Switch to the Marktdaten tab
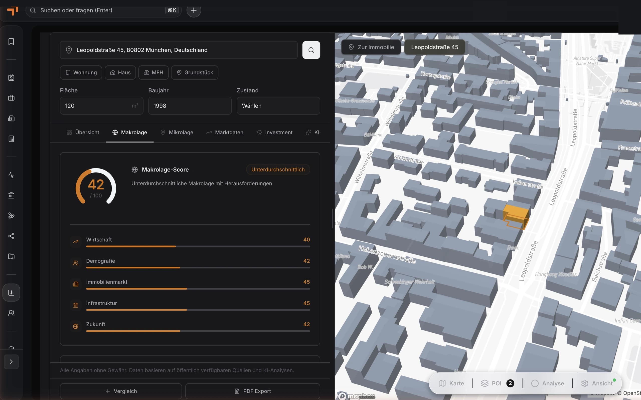Image resolution: width=641 pixels, height=400 pixels. click(x=225, y=132)
